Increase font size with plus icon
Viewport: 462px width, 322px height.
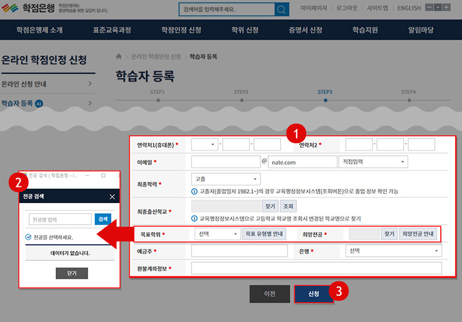click(446, 9)
